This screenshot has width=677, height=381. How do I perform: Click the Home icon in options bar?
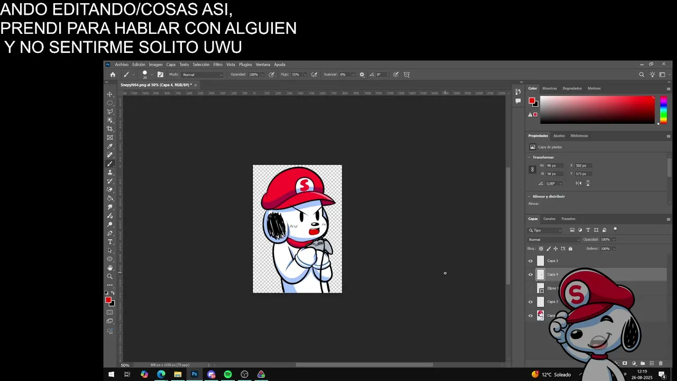(113, 75)
